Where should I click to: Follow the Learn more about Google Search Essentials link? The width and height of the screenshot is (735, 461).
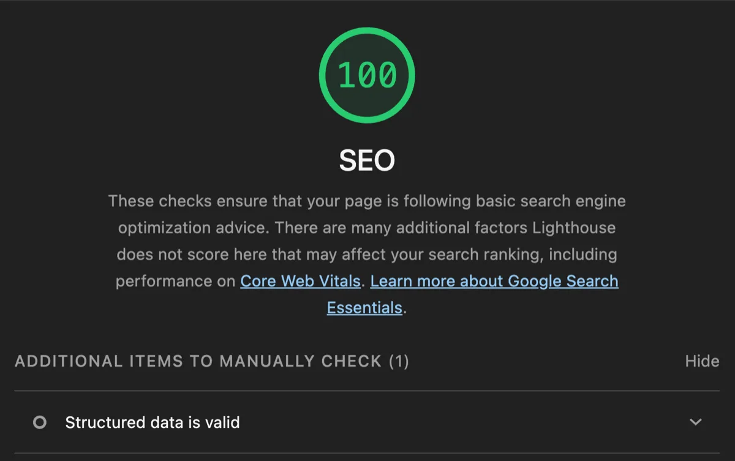click(493, 281)
